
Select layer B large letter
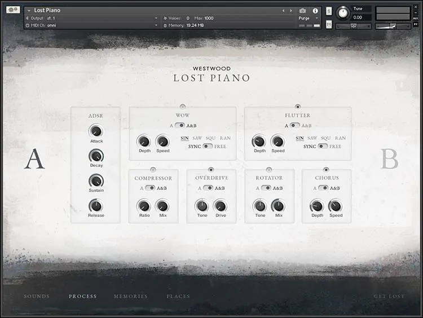coord(389,159)
